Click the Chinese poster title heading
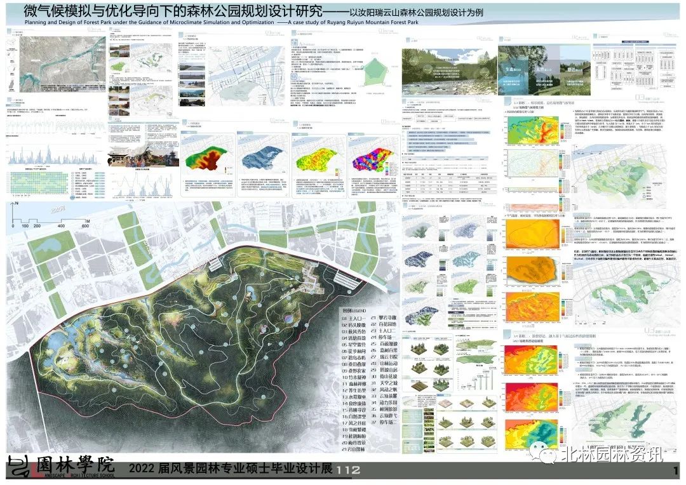Screen dimensions: 686x485 (253, 10)
